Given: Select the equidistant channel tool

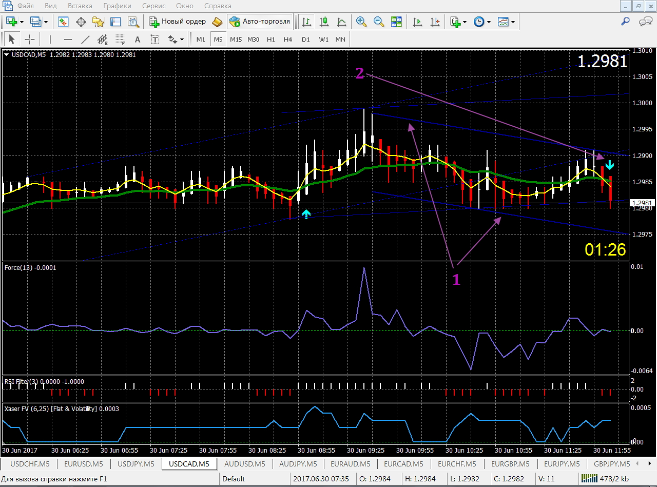Looking at the screenshot, I should point(103,39).
